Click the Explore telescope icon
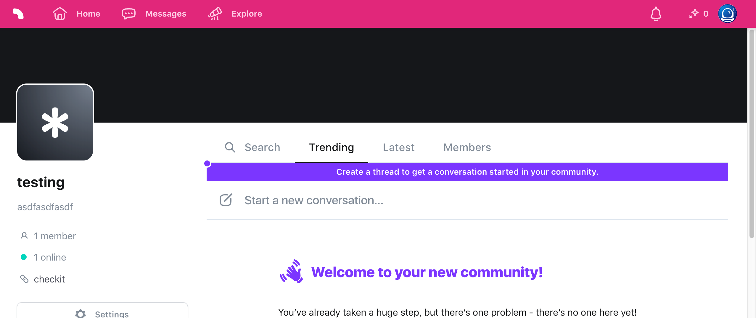The width and height of the screenshot is (756, 318). pos(215,14)
